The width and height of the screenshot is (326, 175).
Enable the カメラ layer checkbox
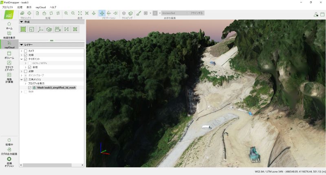(26, 51)
